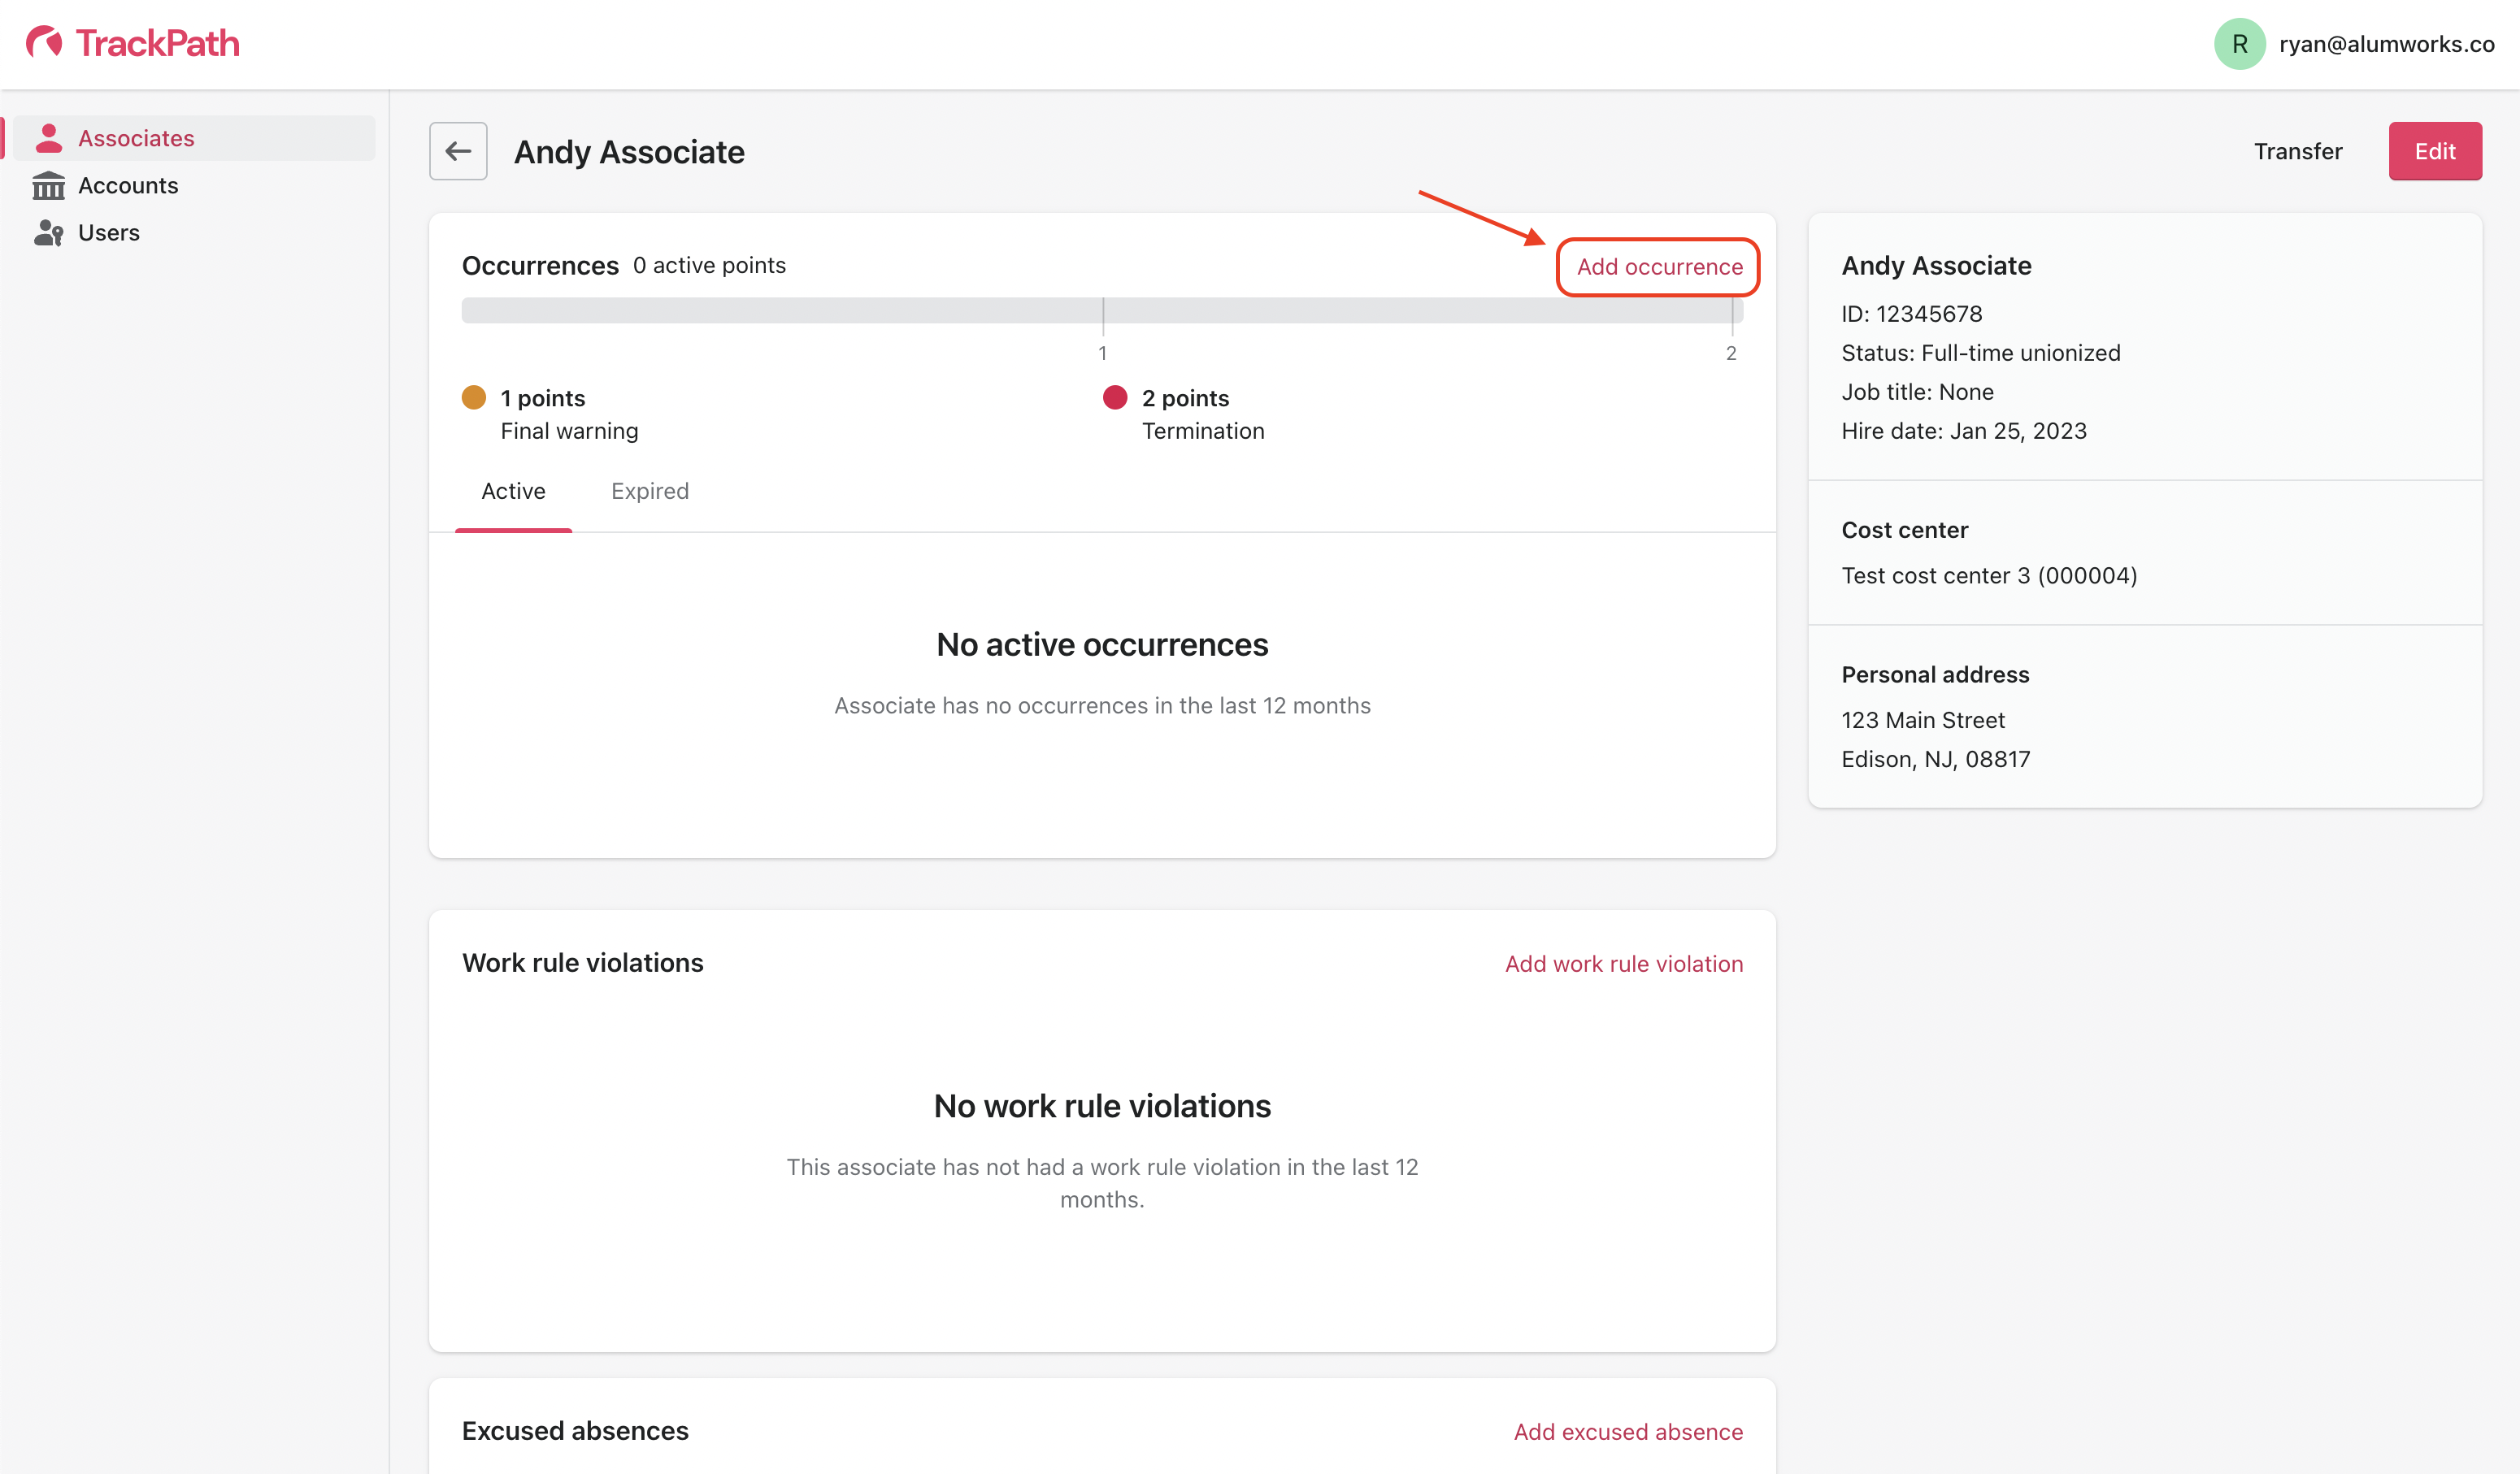2520x1474 pixels.
Task: Open Accounts from the sidebar menu
Action: 128,186
